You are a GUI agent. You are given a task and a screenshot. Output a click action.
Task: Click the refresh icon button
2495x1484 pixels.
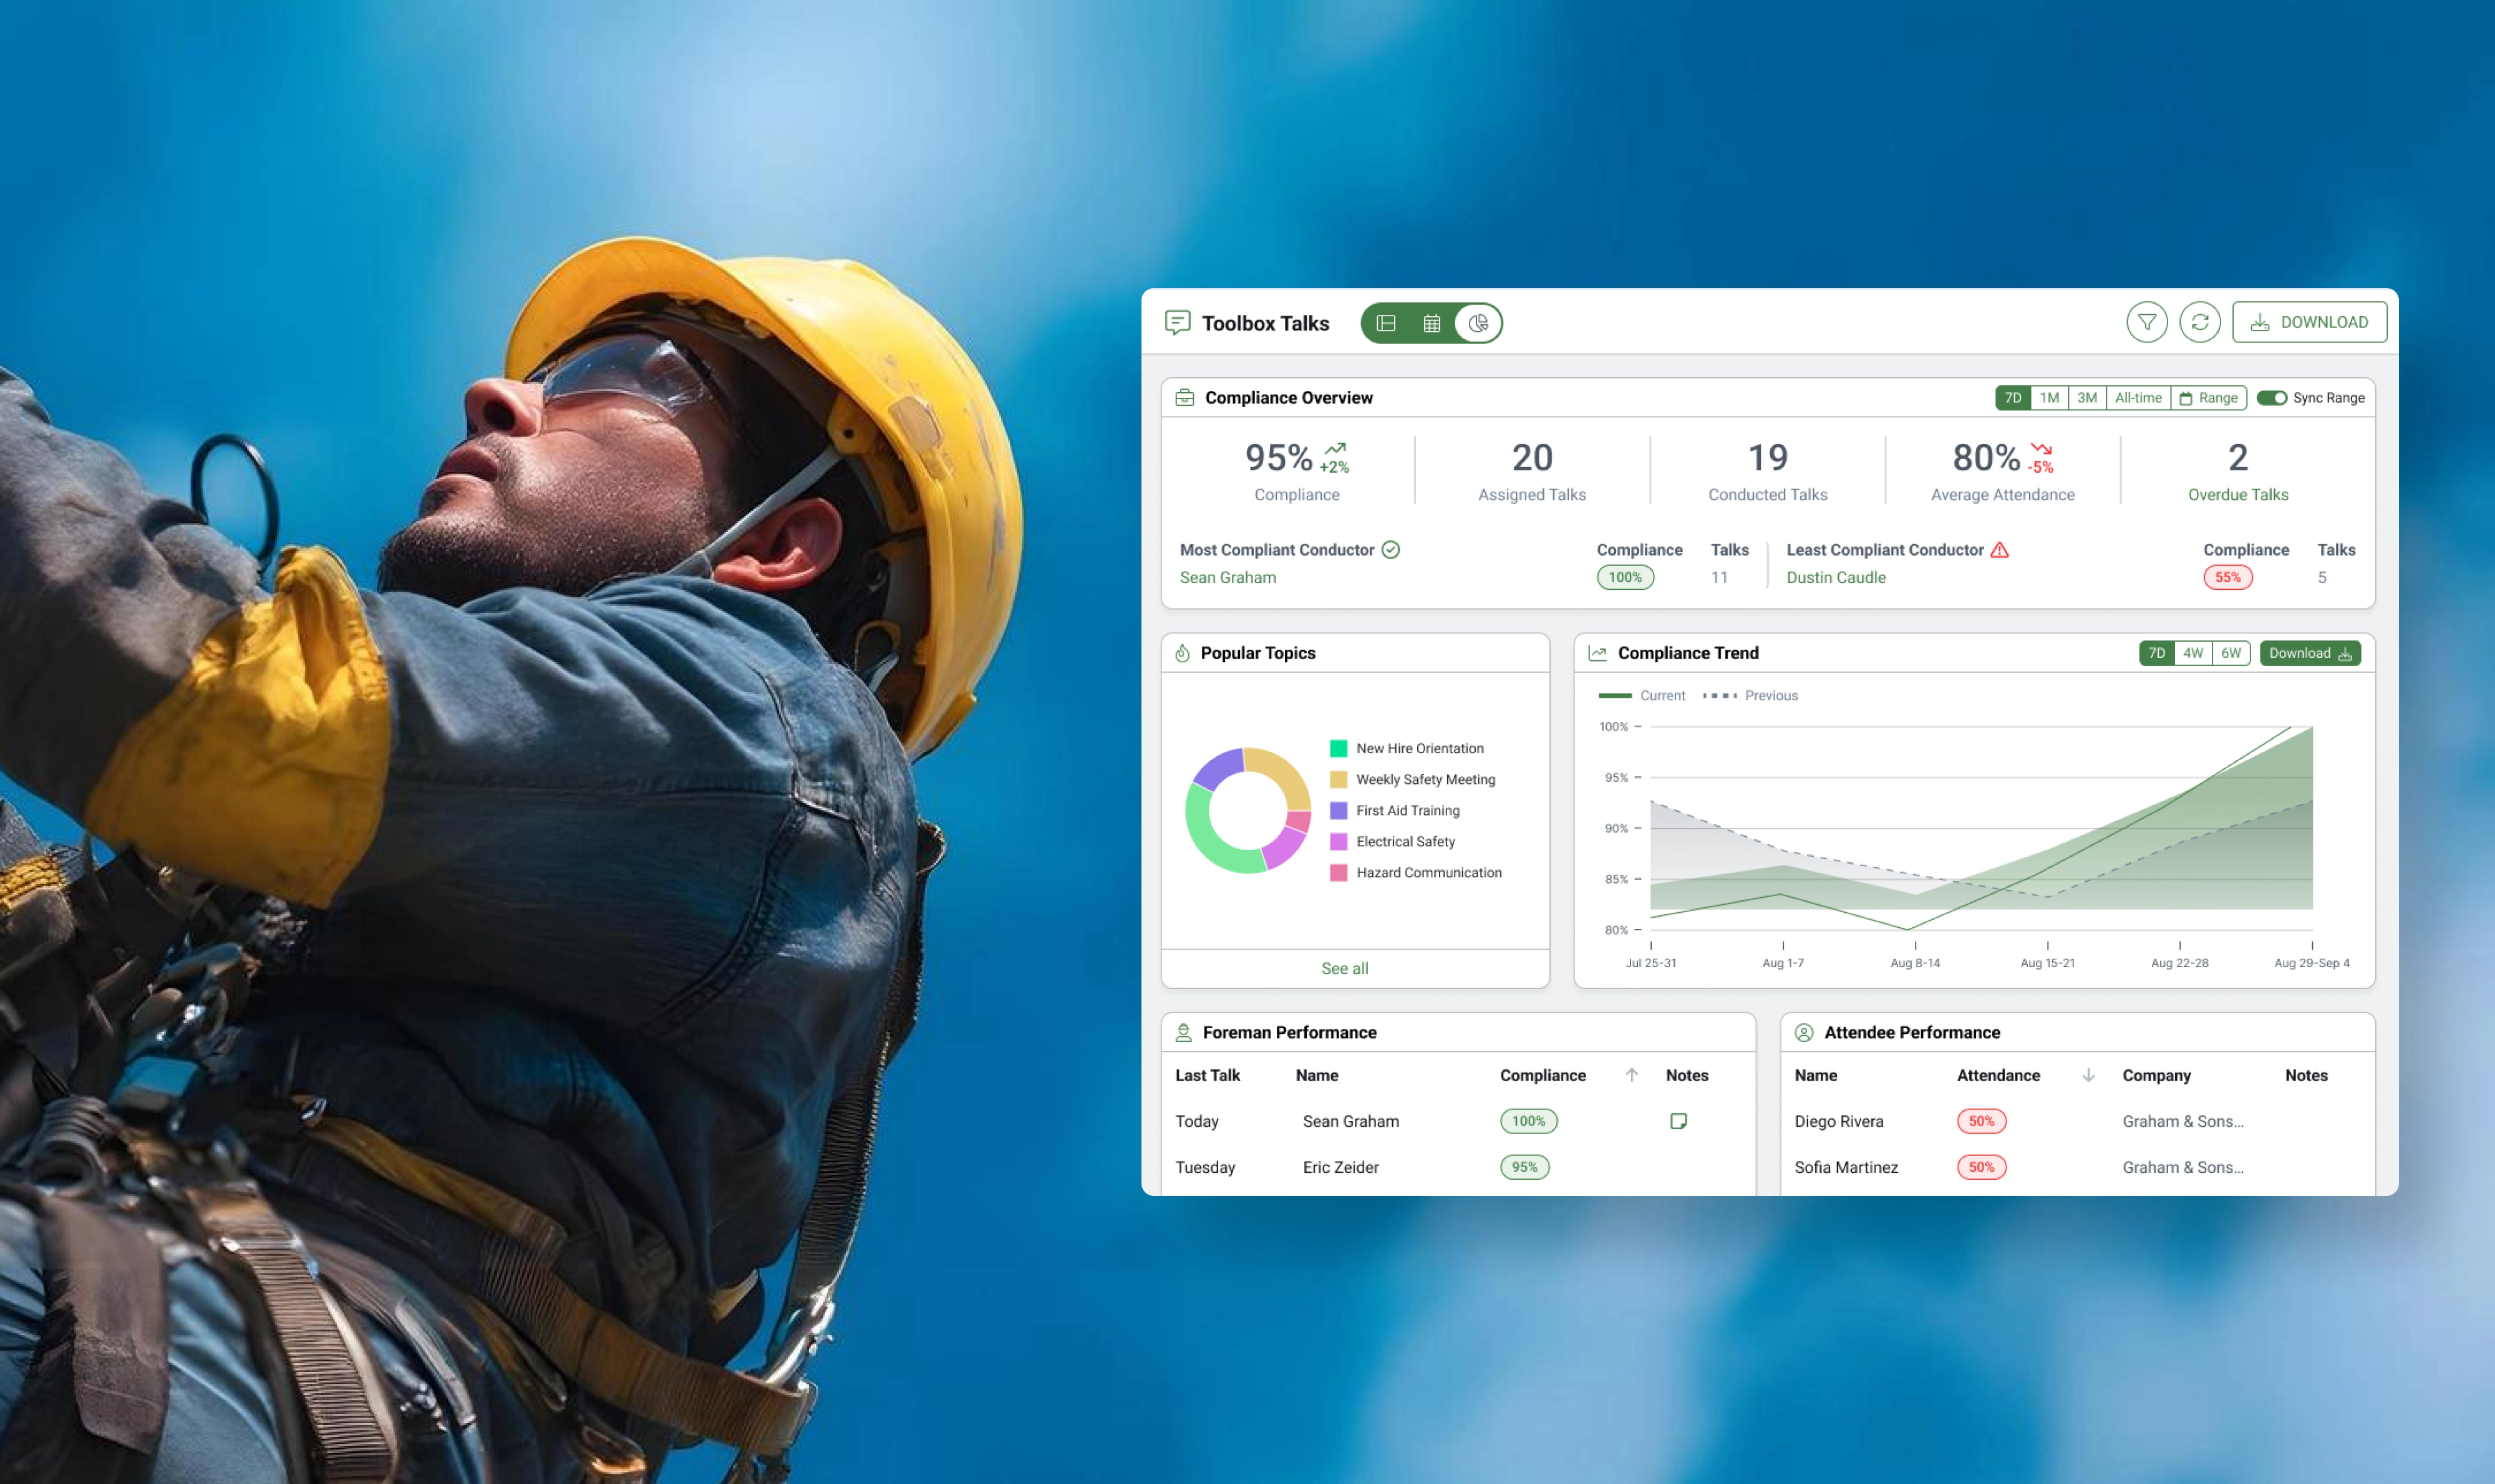pos(2199,322)
